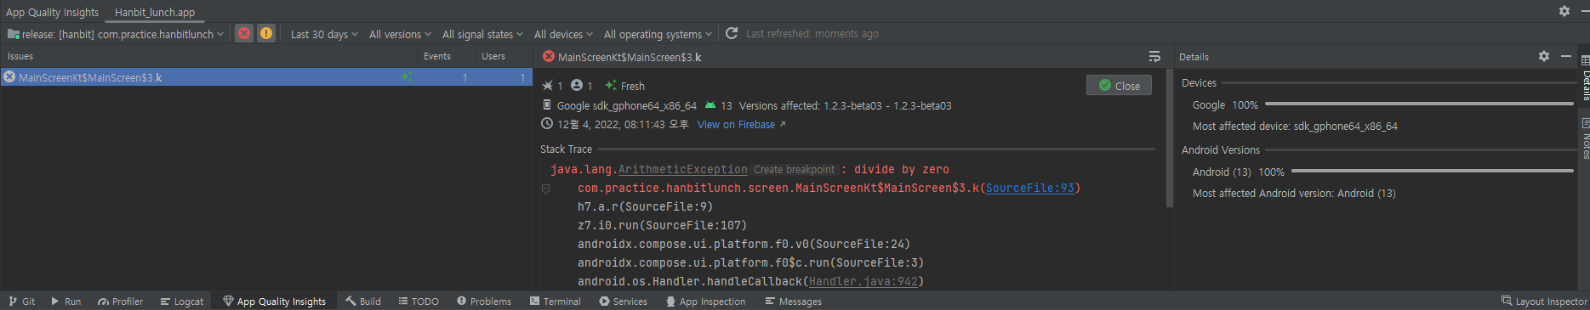Sort by the Users column header
The width and height of the screenshot is (1590, 310).
coord(493,56)
